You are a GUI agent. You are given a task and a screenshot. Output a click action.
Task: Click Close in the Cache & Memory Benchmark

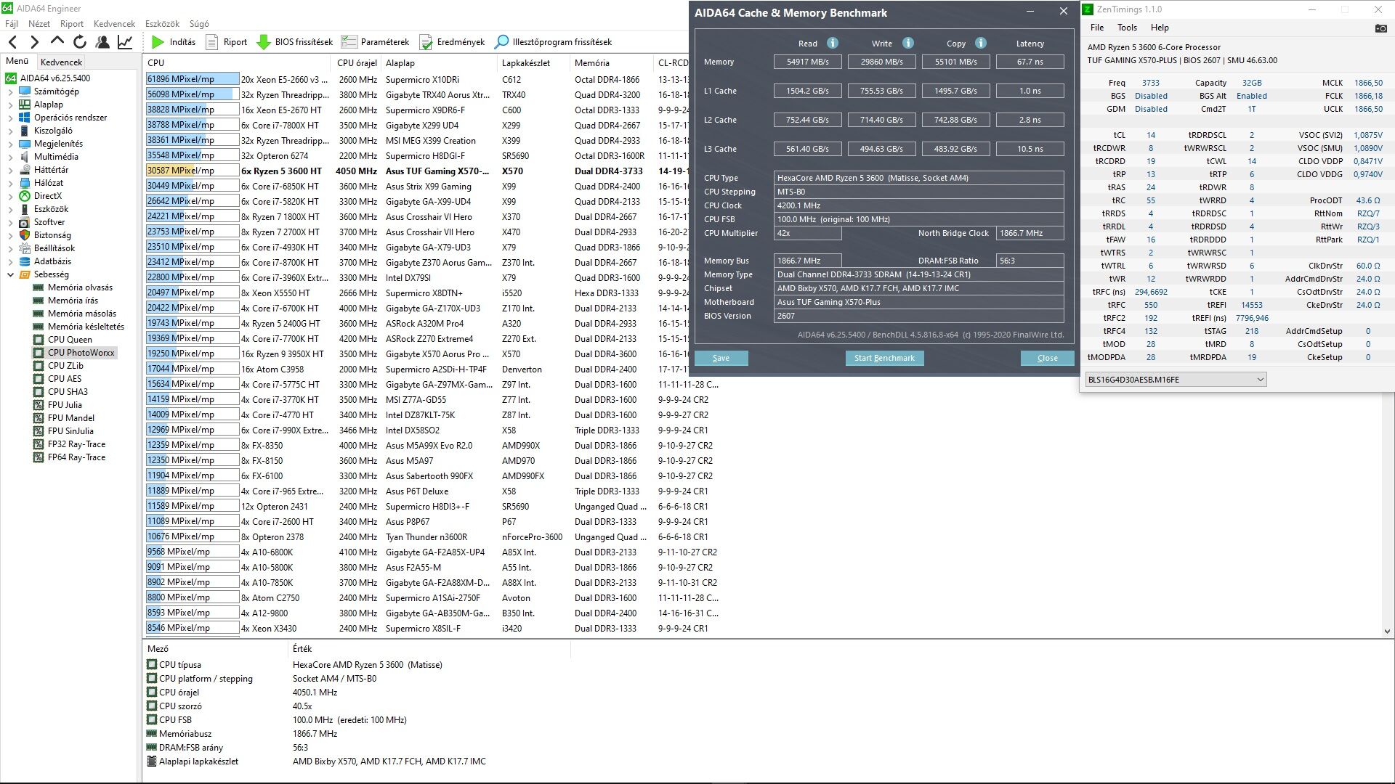(1047, 359)
